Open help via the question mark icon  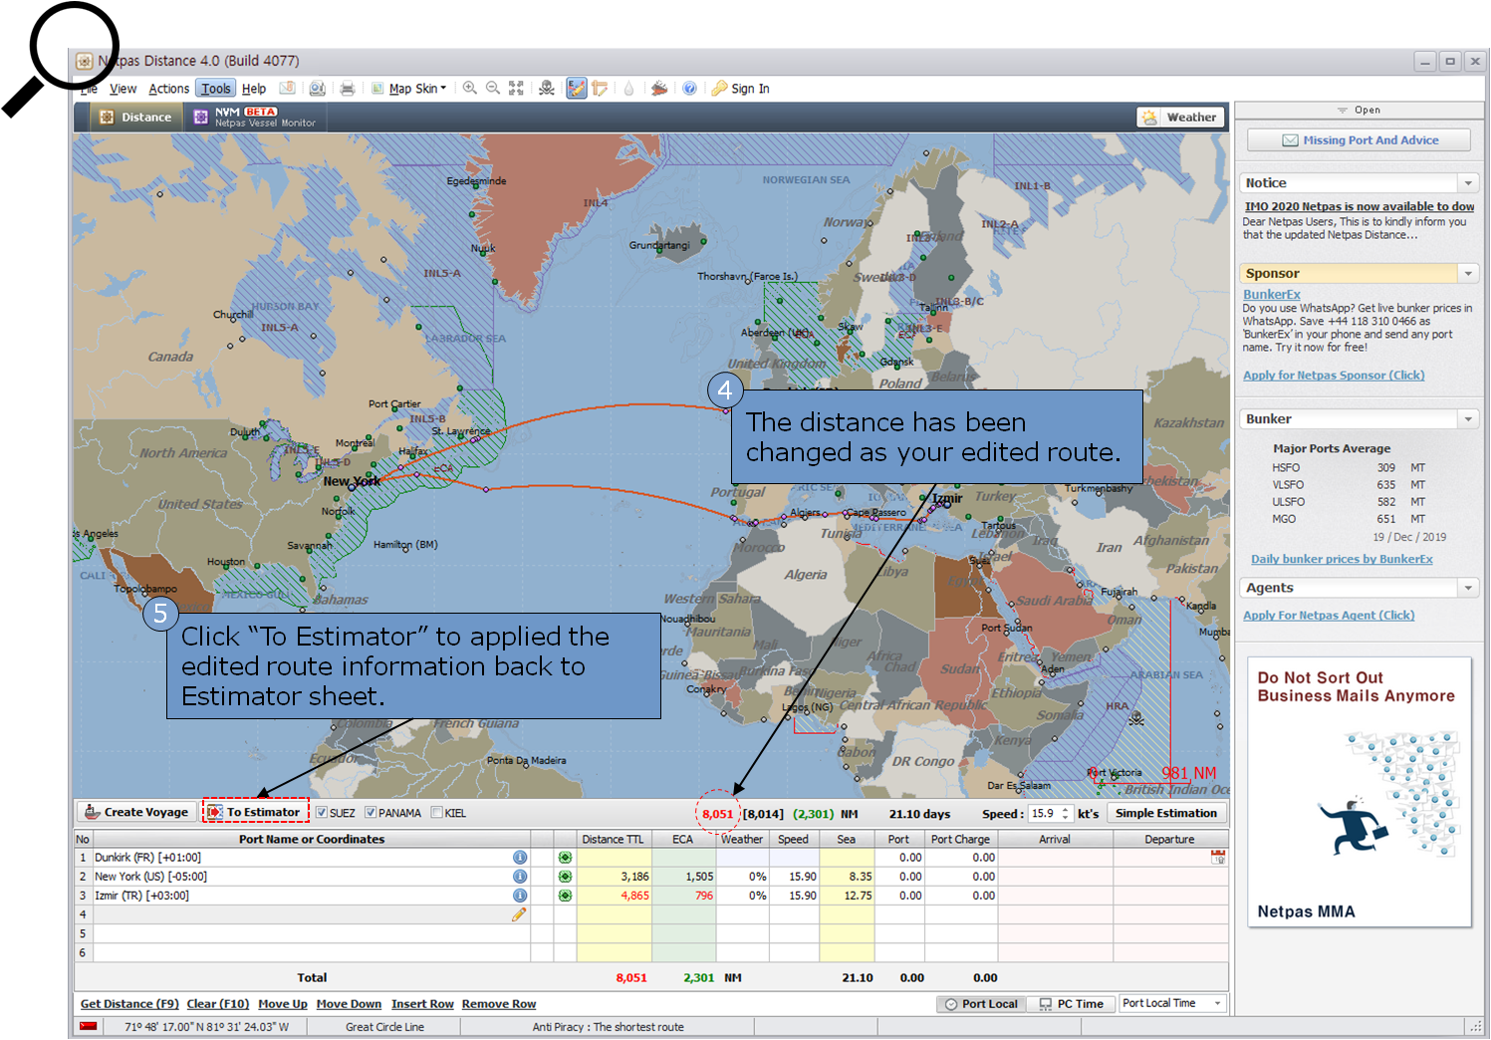(x=689, y=89)
